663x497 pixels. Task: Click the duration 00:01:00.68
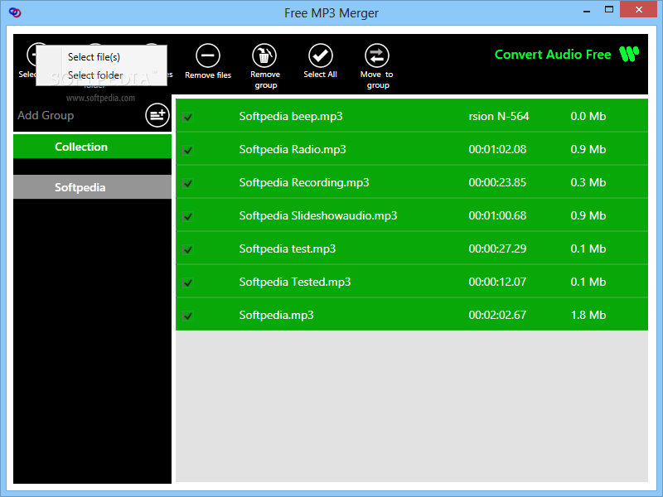click(x=497, y=215)
